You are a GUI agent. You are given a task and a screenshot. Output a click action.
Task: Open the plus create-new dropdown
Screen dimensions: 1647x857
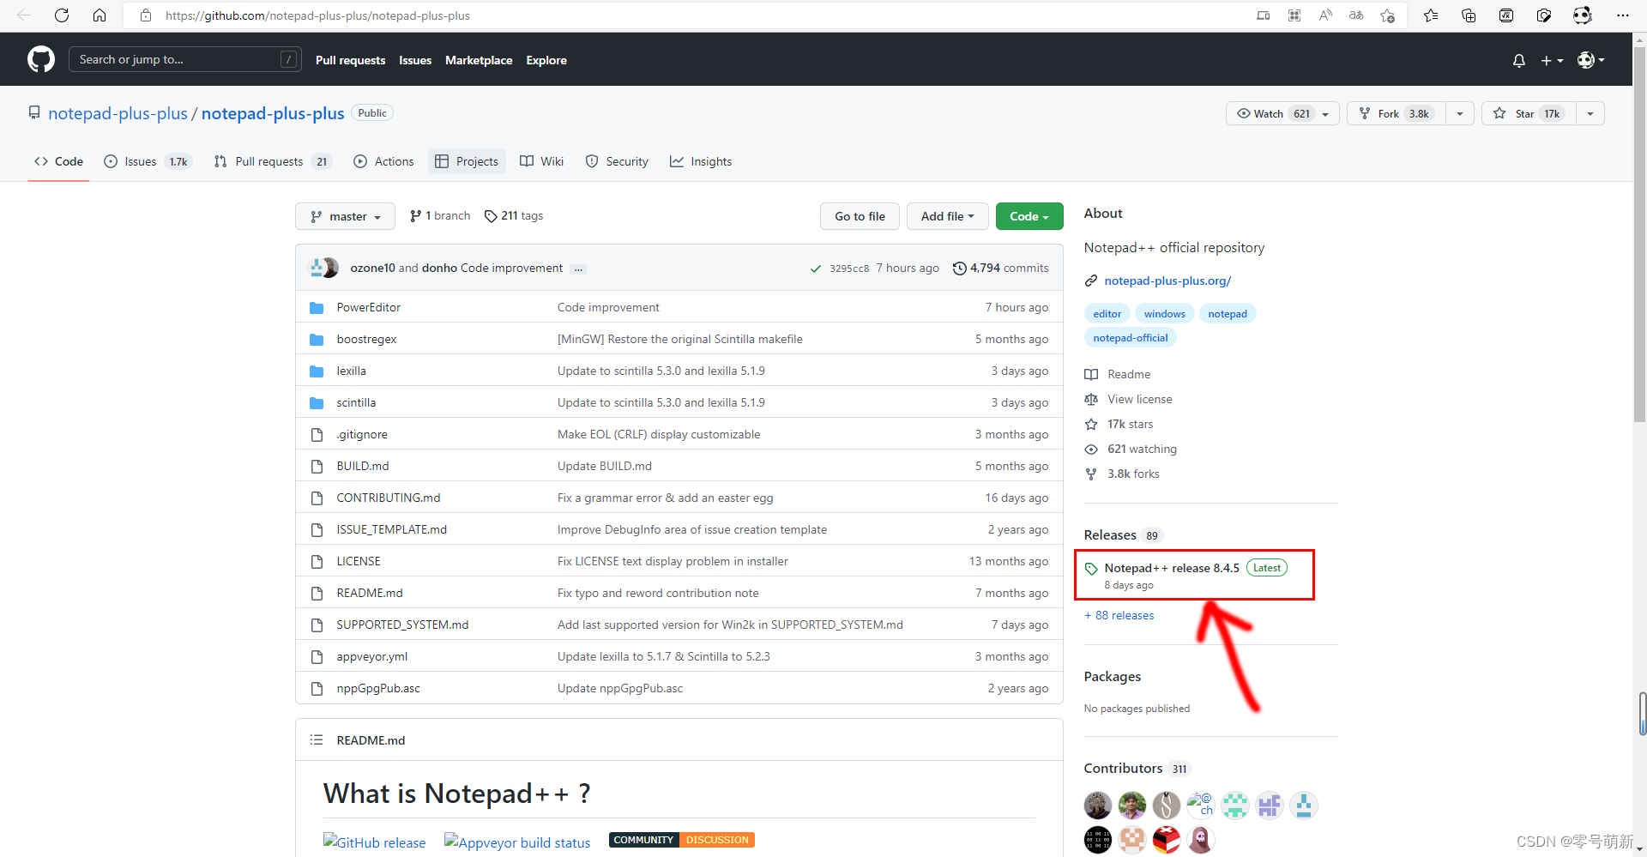(x=1552, y=60)
